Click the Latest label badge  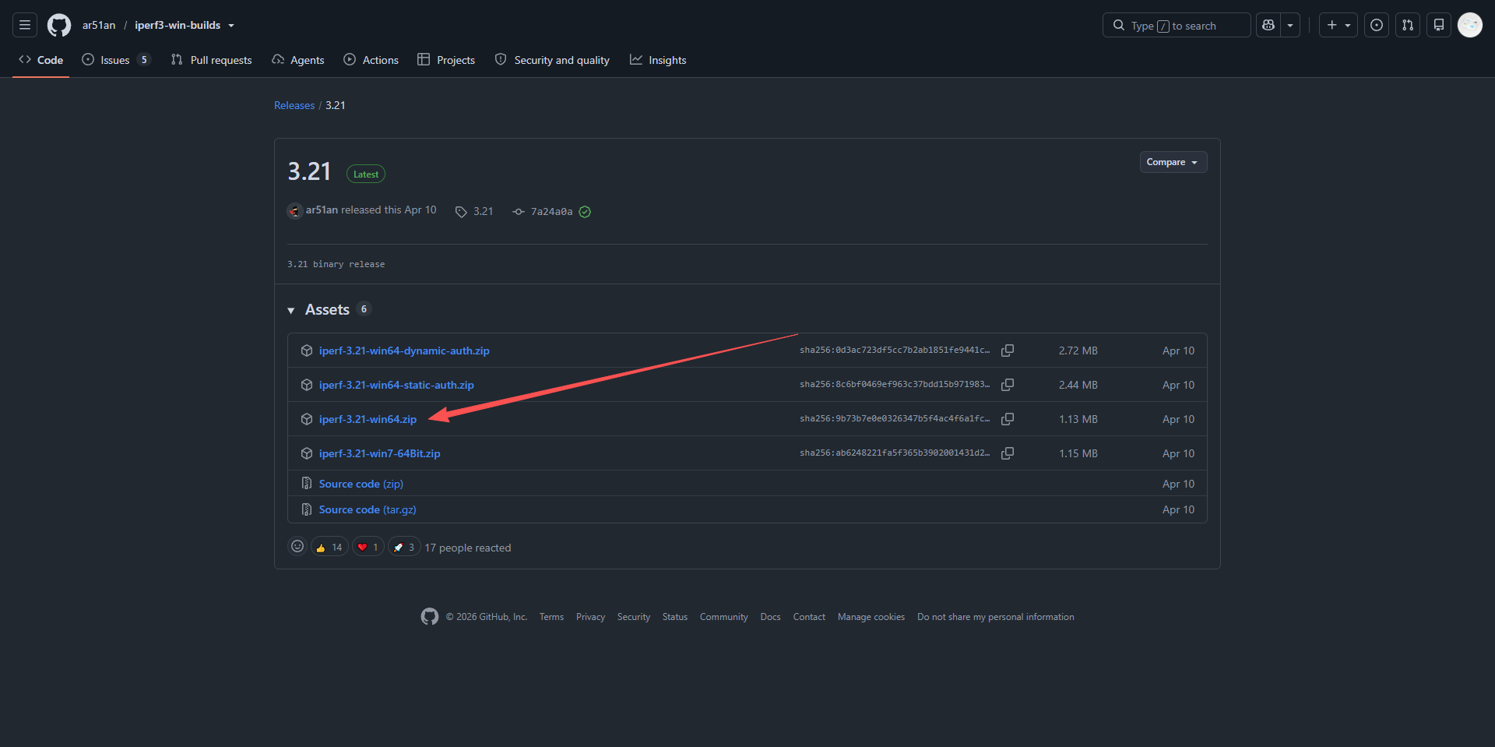[x=366, y=174]
